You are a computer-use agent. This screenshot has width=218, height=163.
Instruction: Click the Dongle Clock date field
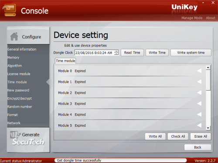tap(95, 53)
